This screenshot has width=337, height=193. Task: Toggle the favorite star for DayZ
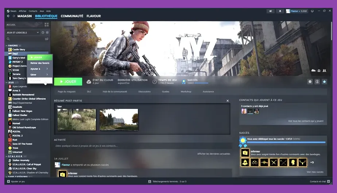coord(324,82)
